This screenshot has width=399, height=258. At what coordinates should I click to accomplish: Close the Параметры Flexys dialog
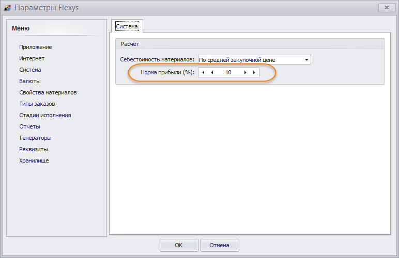(387, 8)
